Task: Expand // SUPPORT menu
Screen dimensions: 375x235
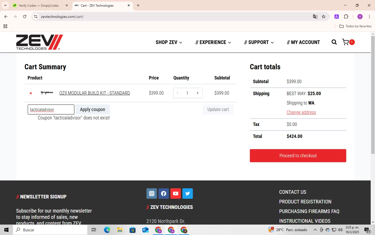Action: point(259,42)
